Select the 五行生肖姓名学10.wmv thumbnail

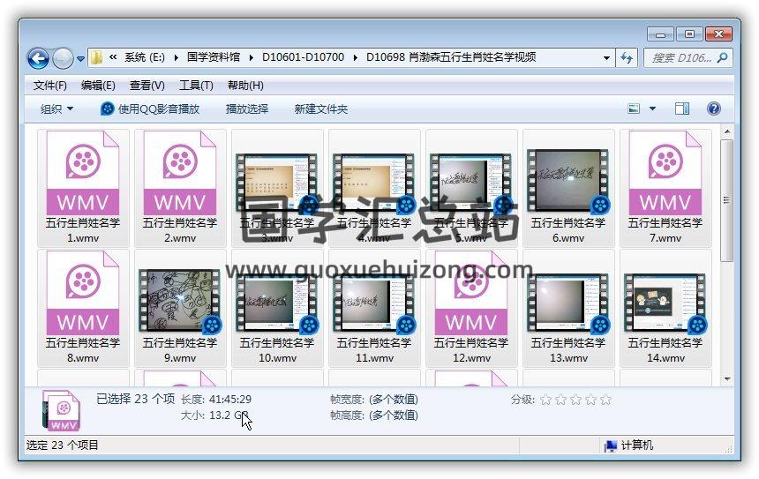tap(277, 303)
